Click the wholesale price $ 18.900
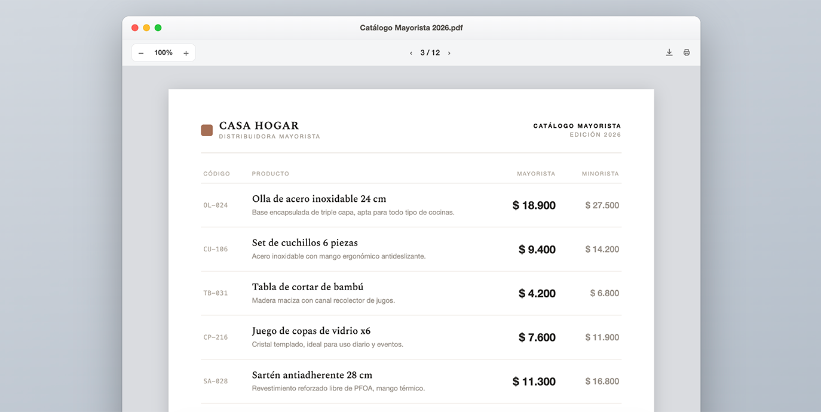This screenshot has width=821, height=412. [x=534, y=205]
